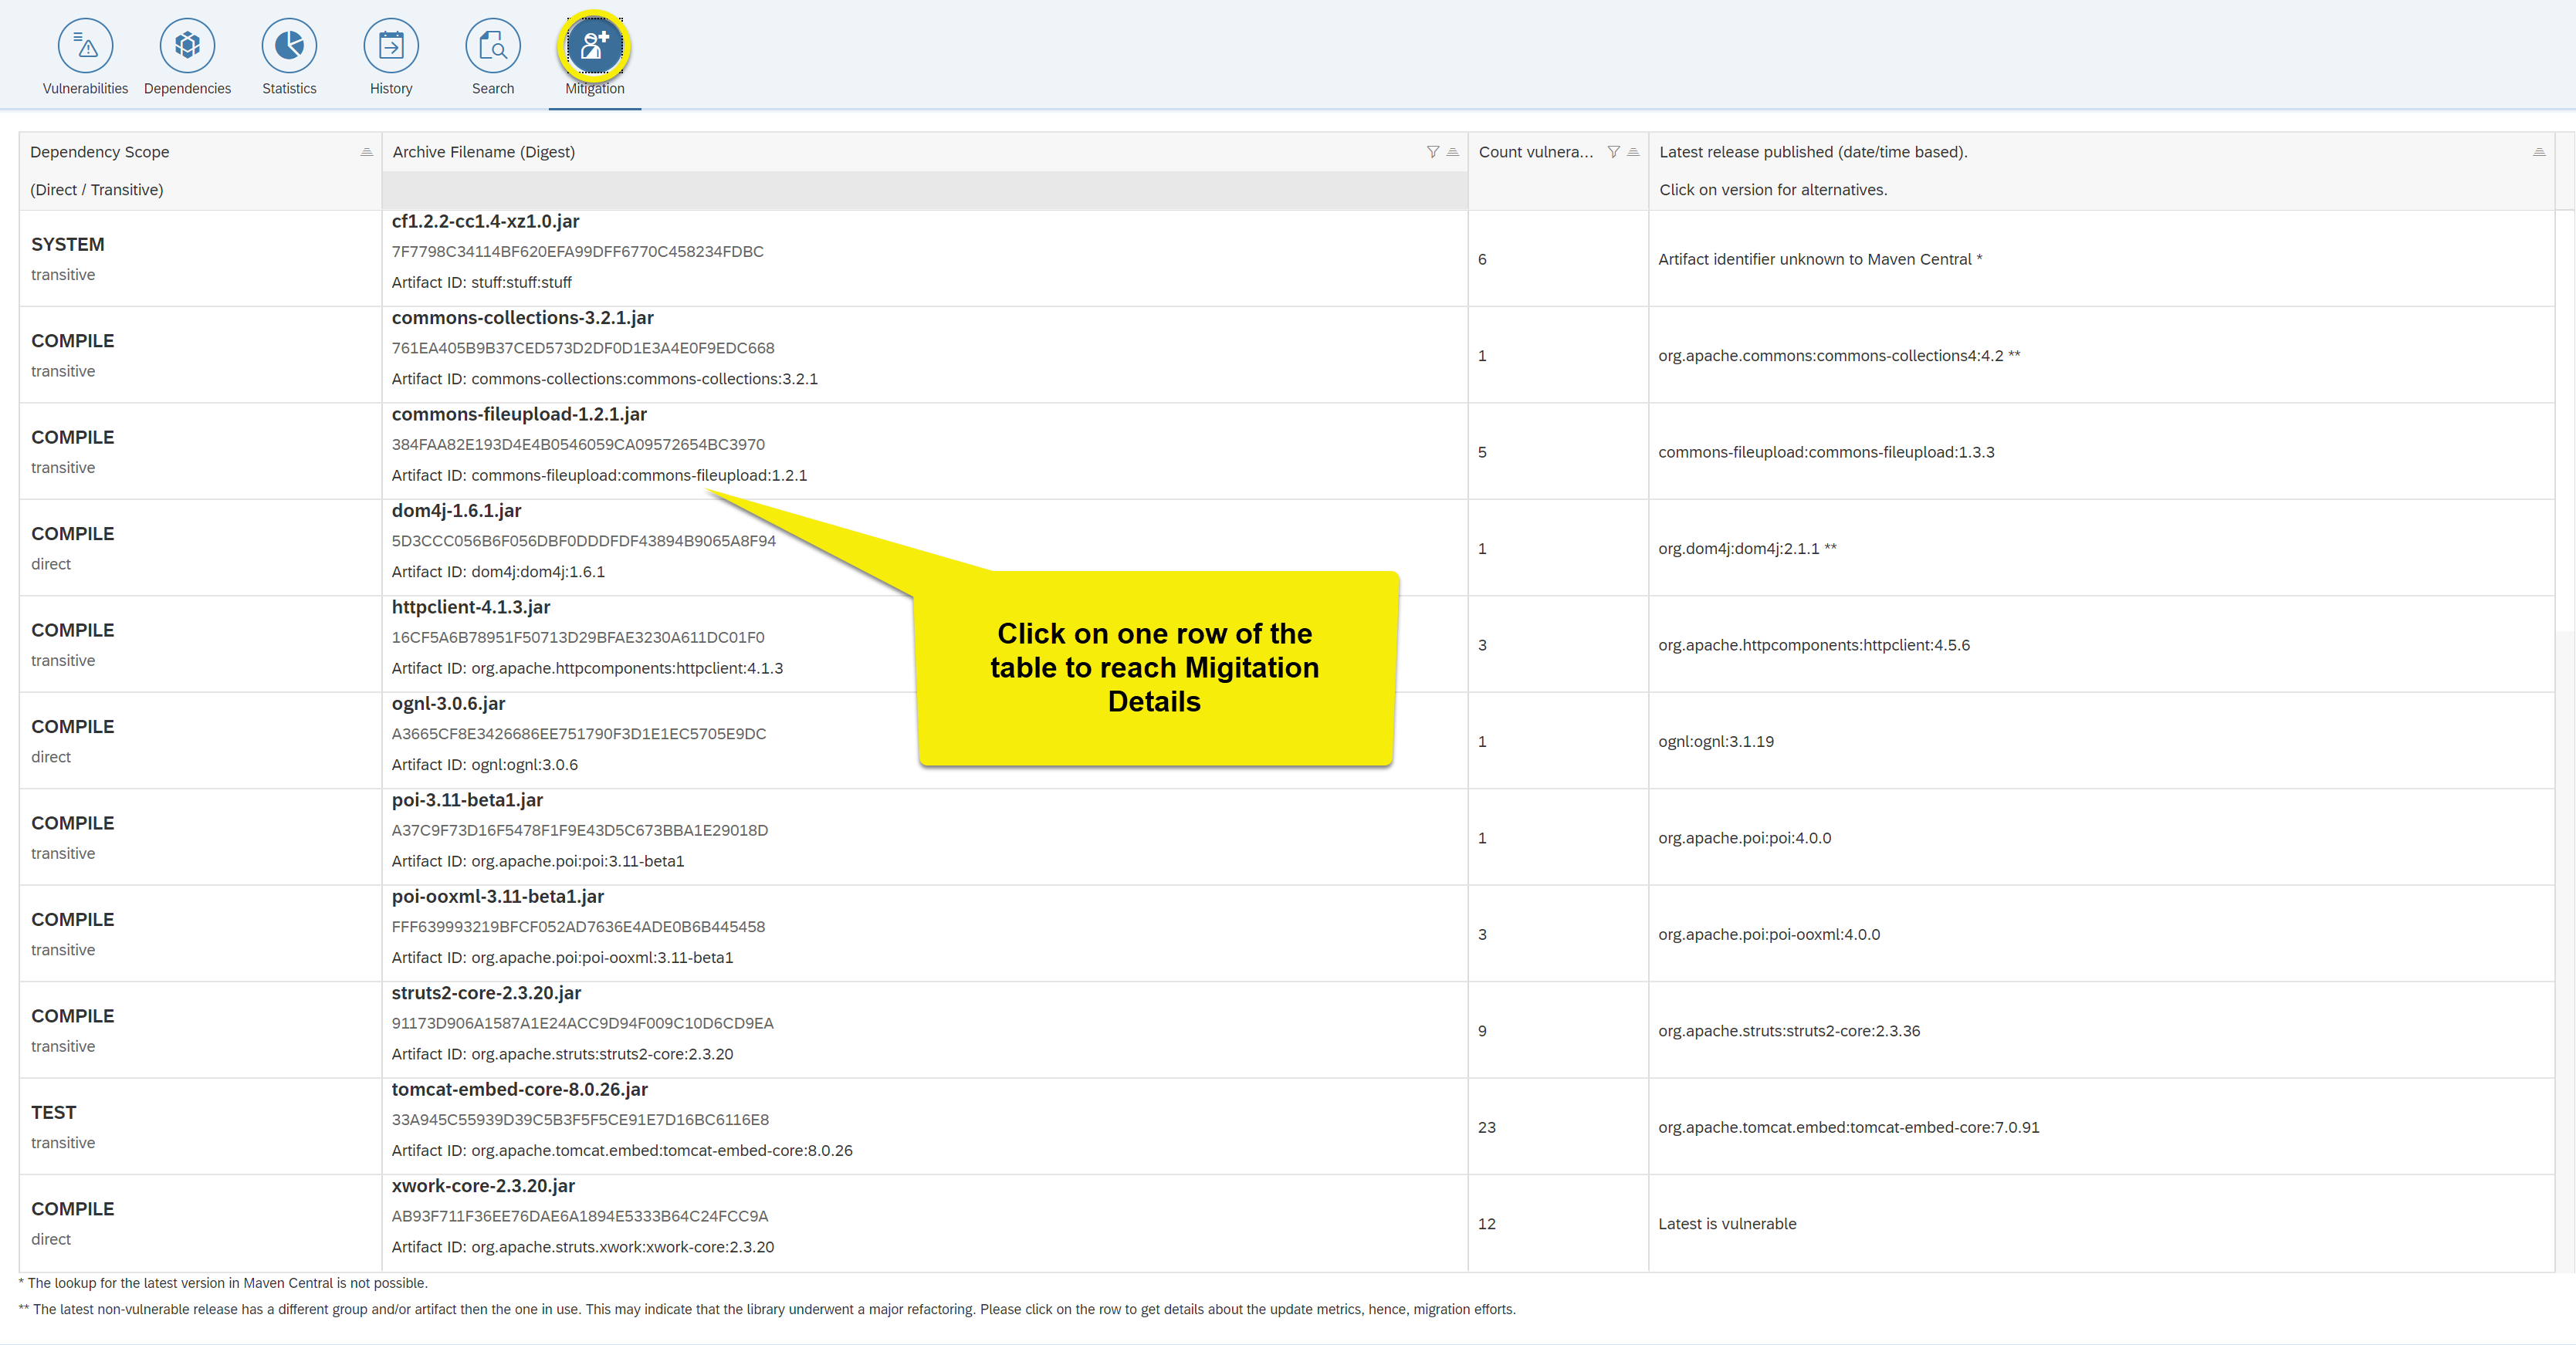Click the Mitigation tab label
Image resolution: width=2576 pixels, height=1345 pixels.
594,89
